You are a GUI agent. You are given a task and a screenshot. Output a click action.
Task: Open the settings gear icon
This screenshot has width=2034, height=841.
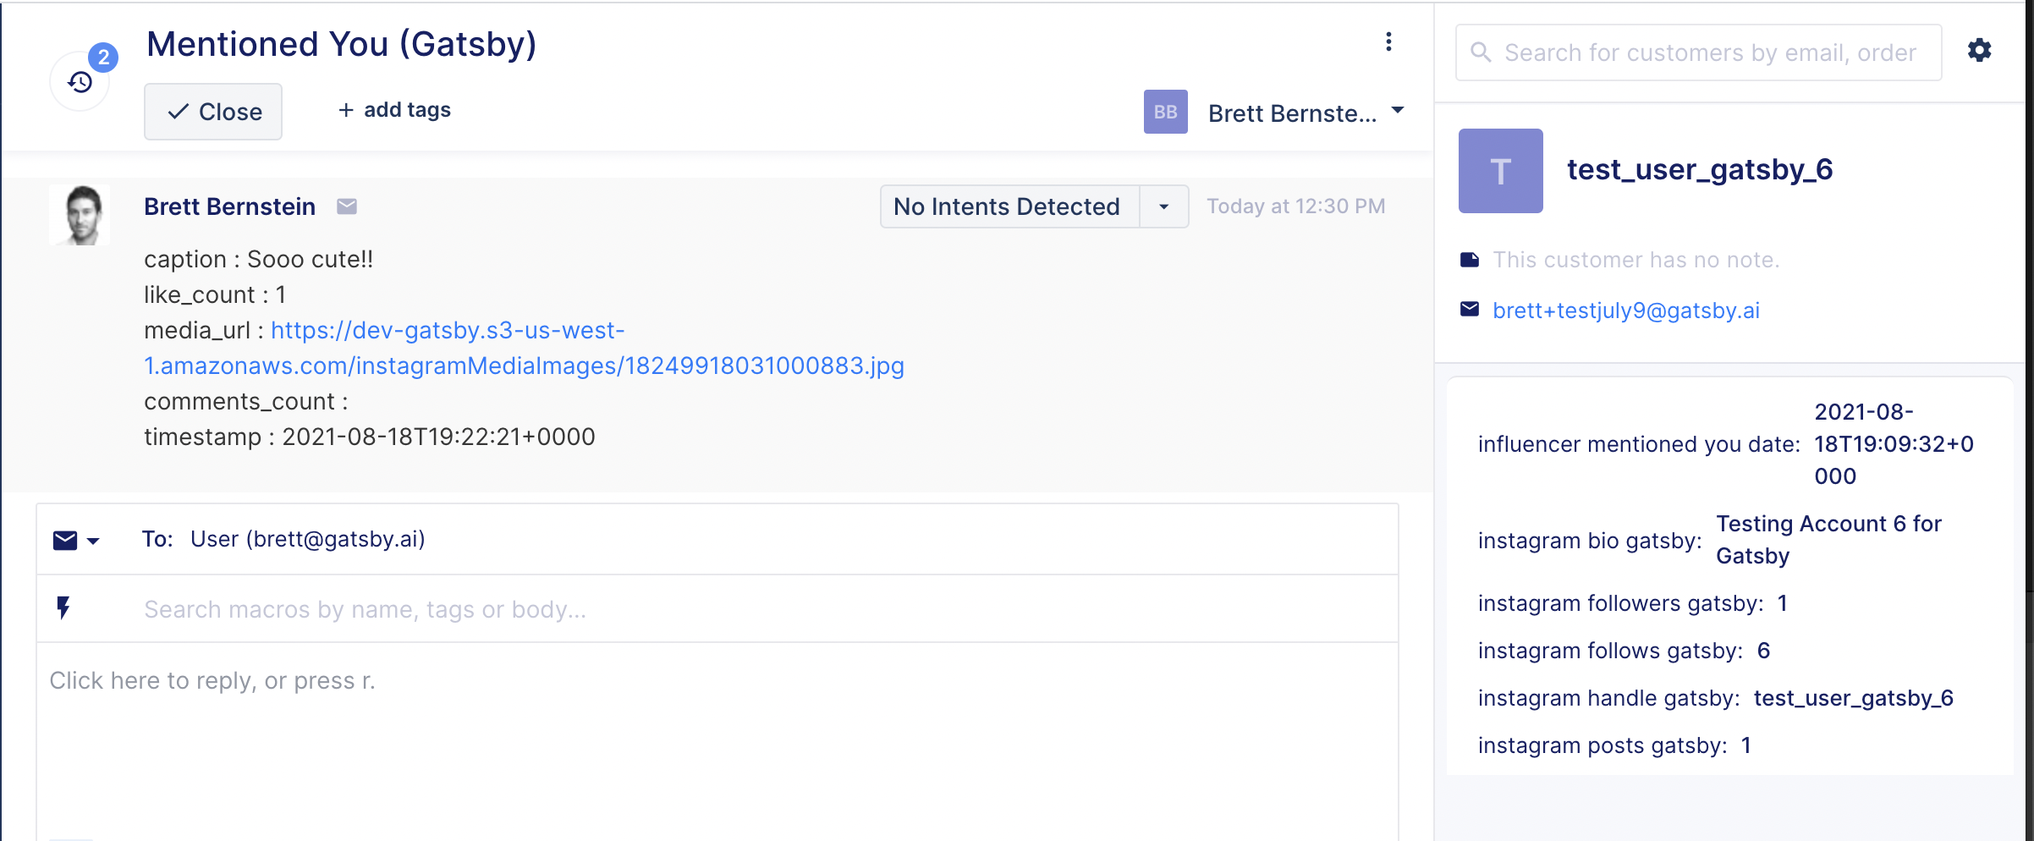click(1979, 51)
